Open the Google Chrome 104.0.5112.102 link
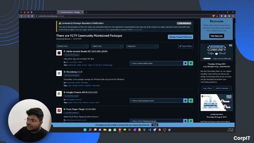This screenshot has width=254, height=143. [x=82, y=92]
